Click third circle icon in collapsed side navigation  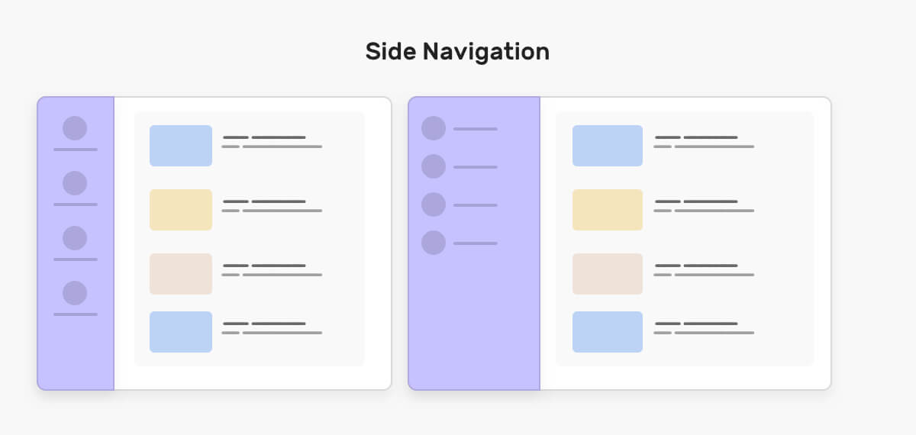(75, 238)
